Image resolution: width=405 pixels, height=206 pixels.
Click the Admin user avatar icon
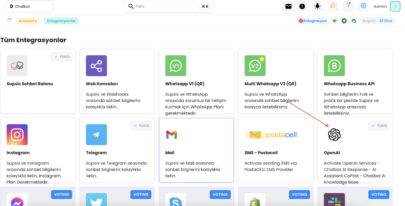coord(395,6)
